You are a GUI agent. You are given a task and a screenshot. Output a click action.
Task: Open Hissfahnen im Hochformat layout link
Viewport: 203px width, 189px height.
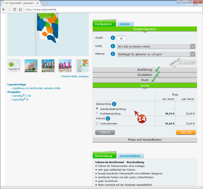tap(36, 88)
